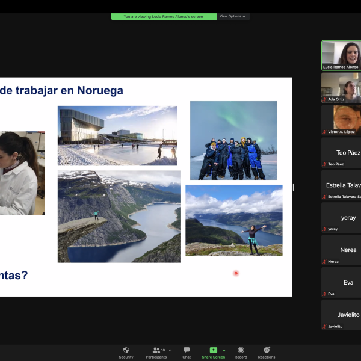
Task: Click the Estrella Talavera participant tile
Action: pyautogui.click(x=341, y=185)
